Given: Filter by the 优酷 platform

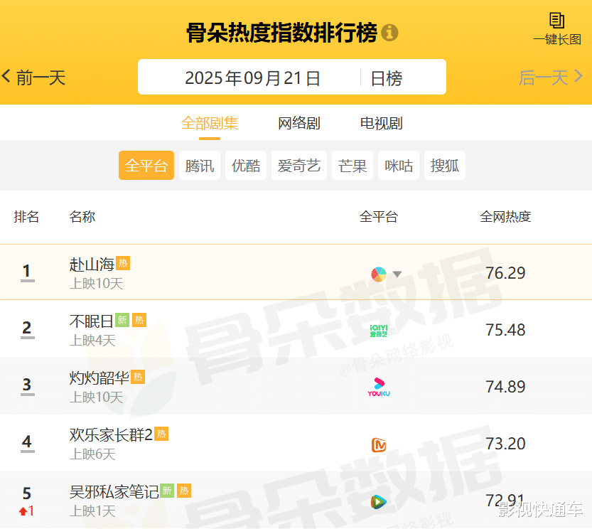Looking at the screenshot, I should point(246,166).
